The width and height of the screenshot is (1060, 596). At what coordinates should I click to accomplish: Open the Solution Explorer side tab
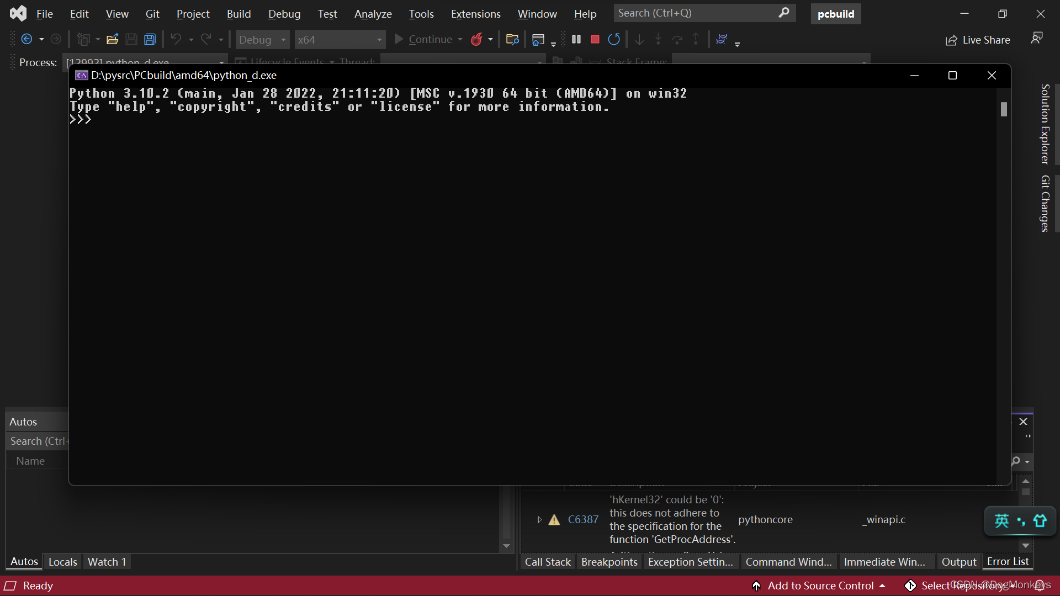click(x=1045, y=124)
